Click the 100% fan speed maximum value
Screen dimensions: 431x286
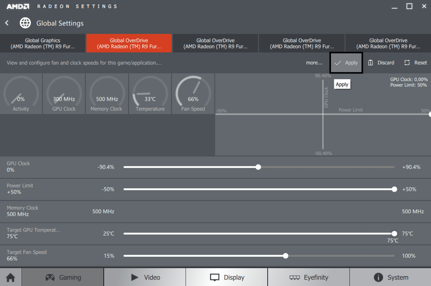tap(409, 256)
